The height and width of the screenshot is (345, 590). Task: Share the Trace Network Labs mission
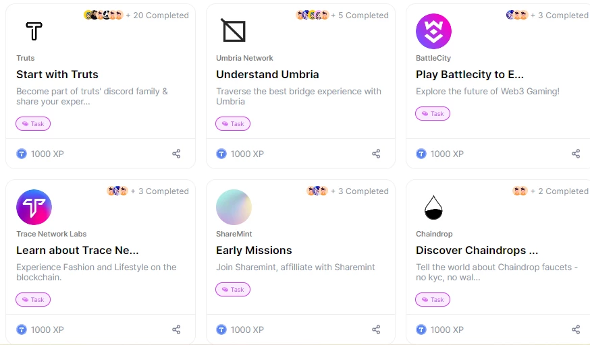(x=176, y=330)
